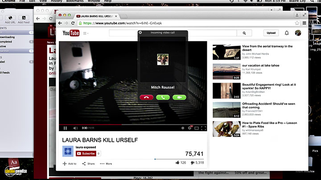Close the LAURA BARNS KILL URSELF tab
This screenshot has width=321, height=180.
(x=116, y=16)
